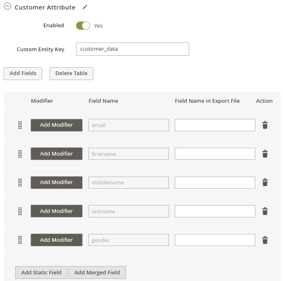Edit Customer Attribute title with pencil icon
The width and height of the screenshot is (283, 281).
point(85,7)
